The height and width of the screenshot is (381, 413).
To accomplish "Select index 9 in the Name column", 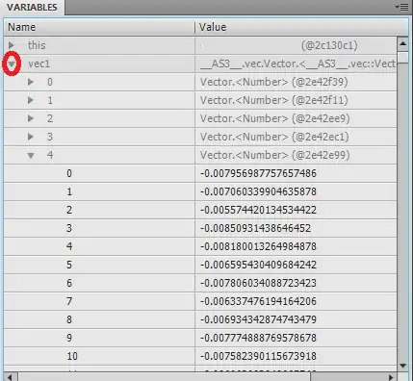I will coord(69,338).
